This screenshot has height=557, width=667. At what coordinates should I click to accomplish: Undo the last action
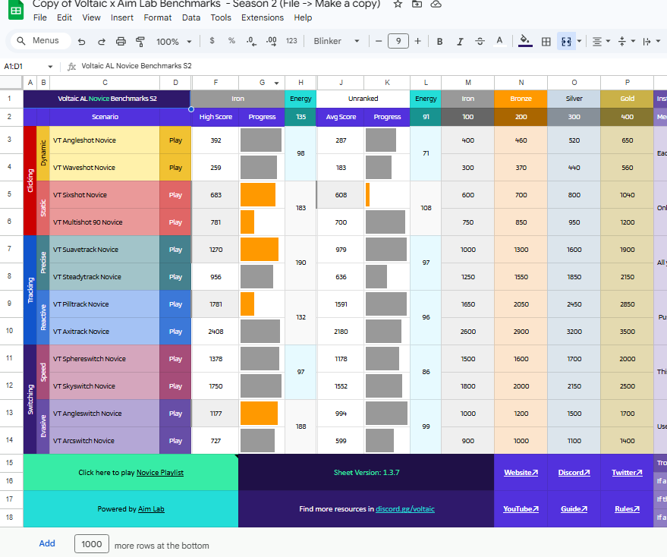click(x=82, y=41)
